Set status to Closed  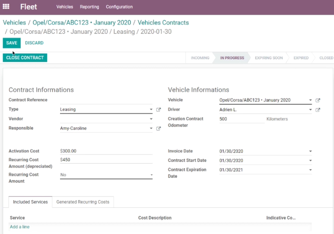pos(326,58)
